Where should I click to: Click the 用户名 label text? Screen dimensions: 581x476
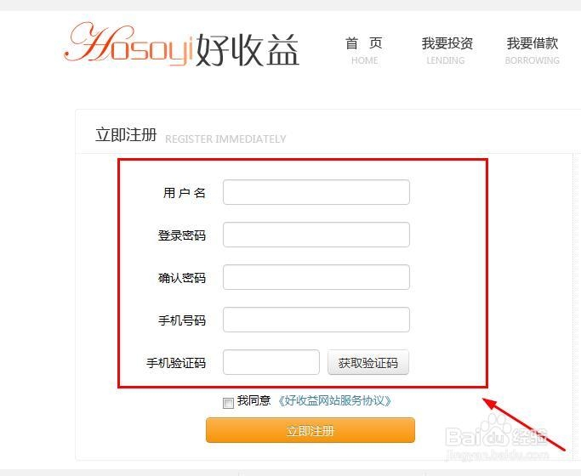[x=184, y=193]
